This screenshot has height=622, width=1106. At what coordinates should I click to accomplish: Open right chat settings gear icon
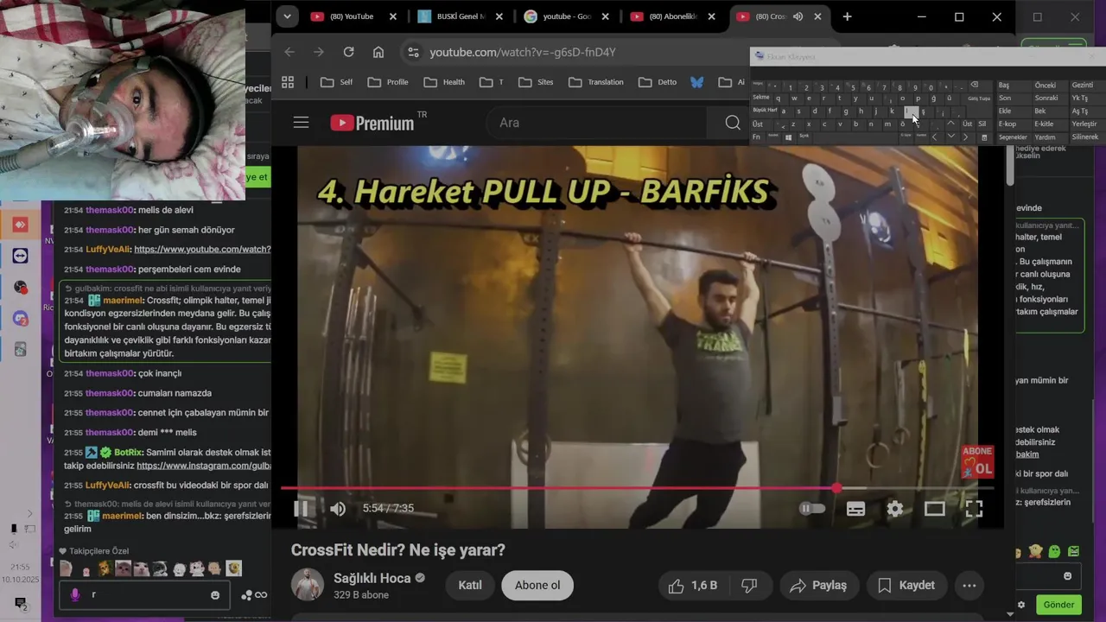pyautogui.click(x=1021, y=605)
